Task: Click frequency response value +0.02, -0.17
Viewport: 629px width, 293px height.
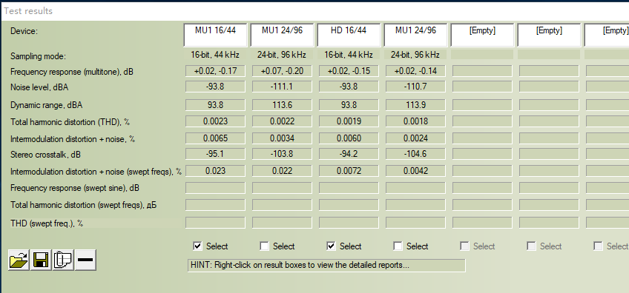Action: coord(215,71)
